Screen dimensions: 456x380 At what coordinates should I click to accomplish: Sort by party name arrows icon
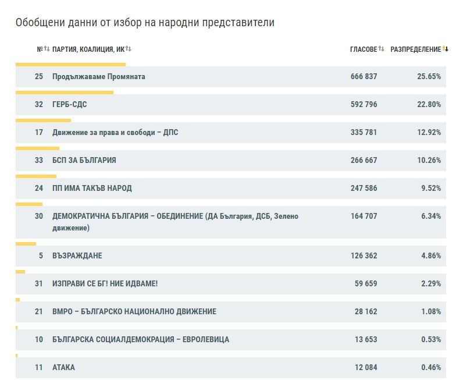coord(128,49)
